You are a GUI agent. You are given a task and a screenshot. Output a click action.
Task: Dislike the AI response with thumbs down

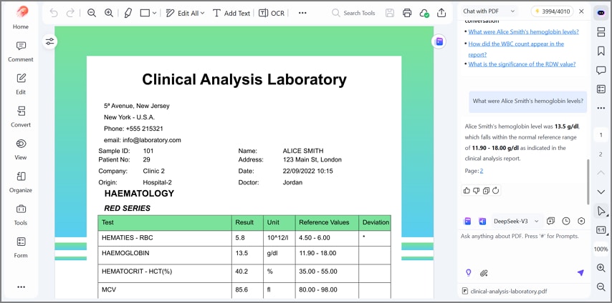pyautogui.click(x=476, y=190)
